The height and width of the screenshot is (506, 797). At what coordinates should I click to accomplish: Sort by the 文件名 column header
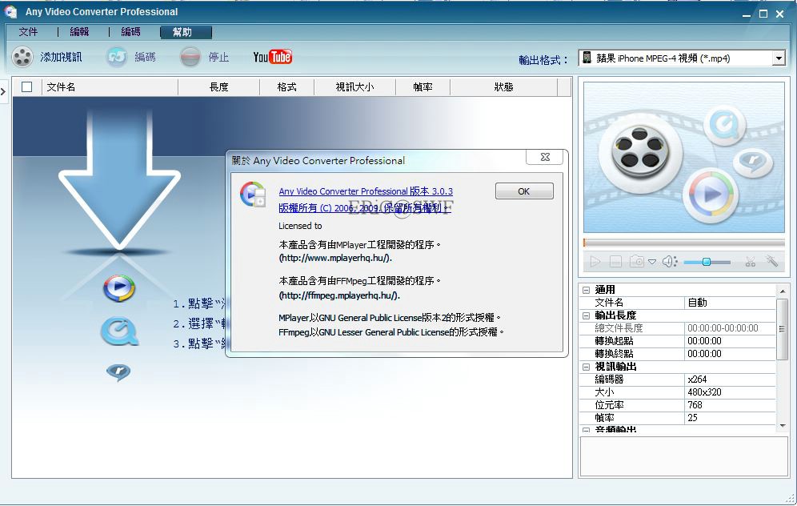[110, 87]
